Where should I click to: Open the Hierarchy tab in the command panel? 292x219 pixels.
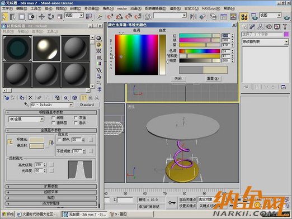(261, 27)
